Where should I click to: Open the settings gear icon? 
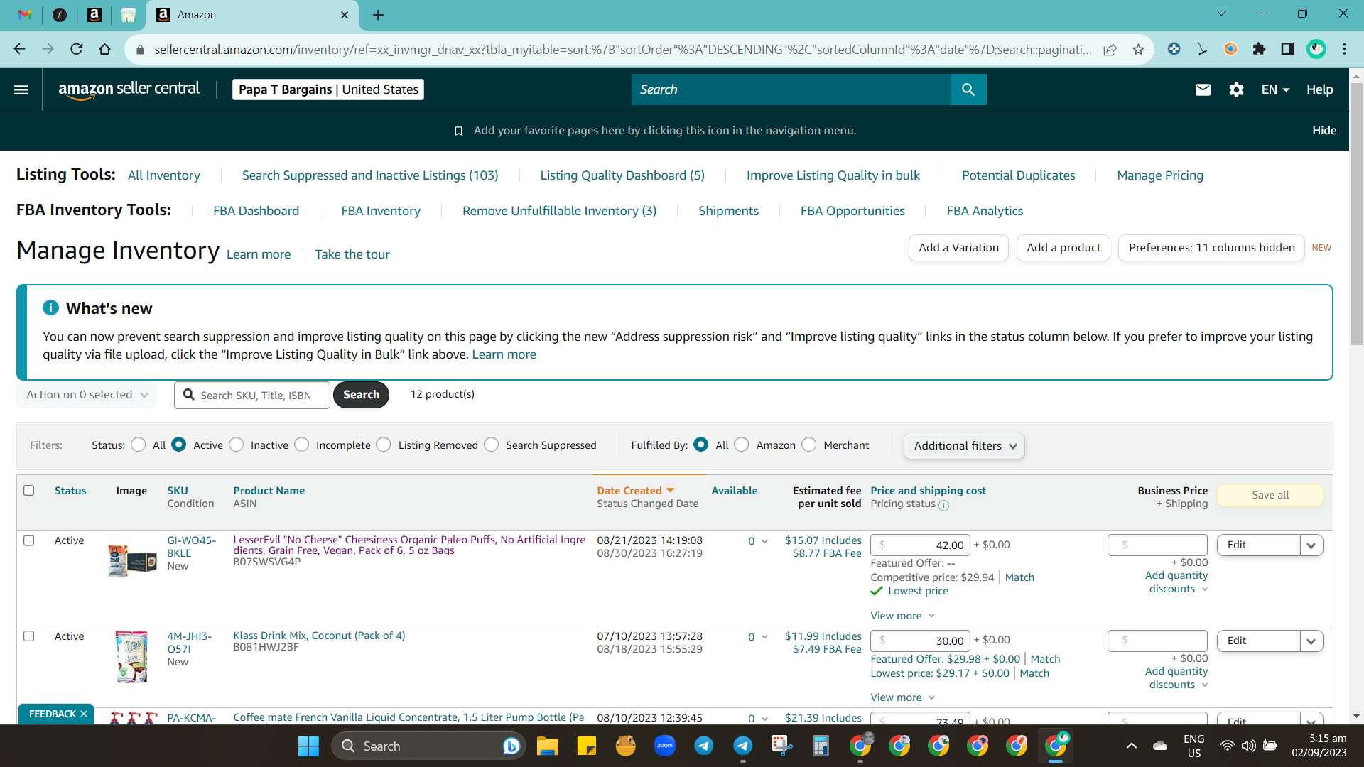point(1236,89)
